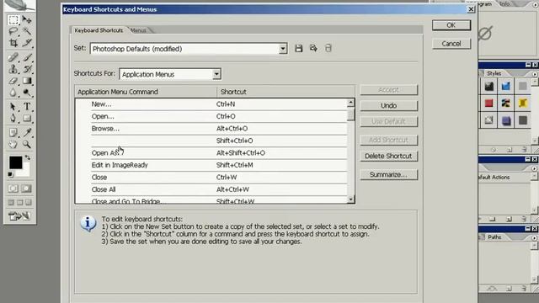Switch to the Menus tab
The width and height of the screenshot is (539, 303).
[138, 30]
